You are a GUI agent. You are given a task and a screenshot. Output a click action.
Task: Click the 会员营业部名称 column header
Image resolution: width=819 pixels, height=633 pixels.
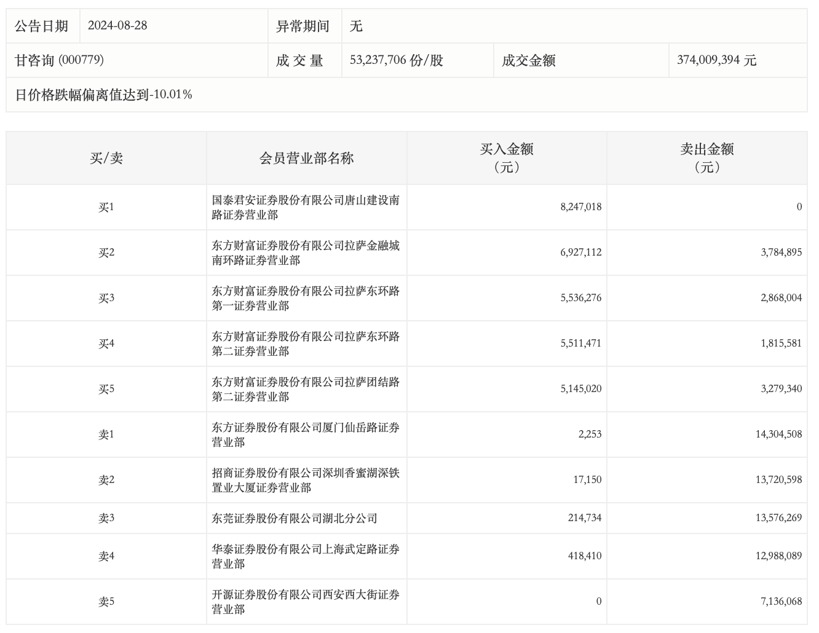pos(306,159)
